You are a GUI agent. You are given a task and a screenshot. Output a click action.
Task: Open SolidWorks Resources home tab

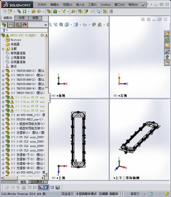[x=167, y=34]
